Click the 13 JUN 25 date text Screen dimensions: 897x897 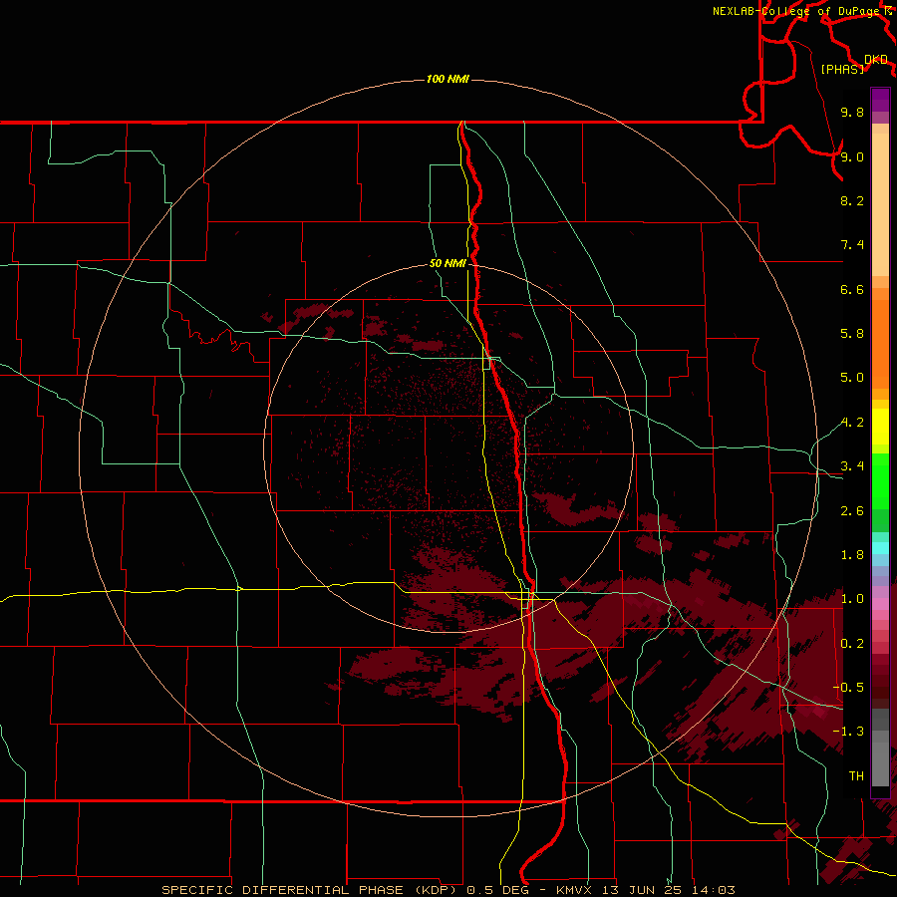[x=640, y=890]
